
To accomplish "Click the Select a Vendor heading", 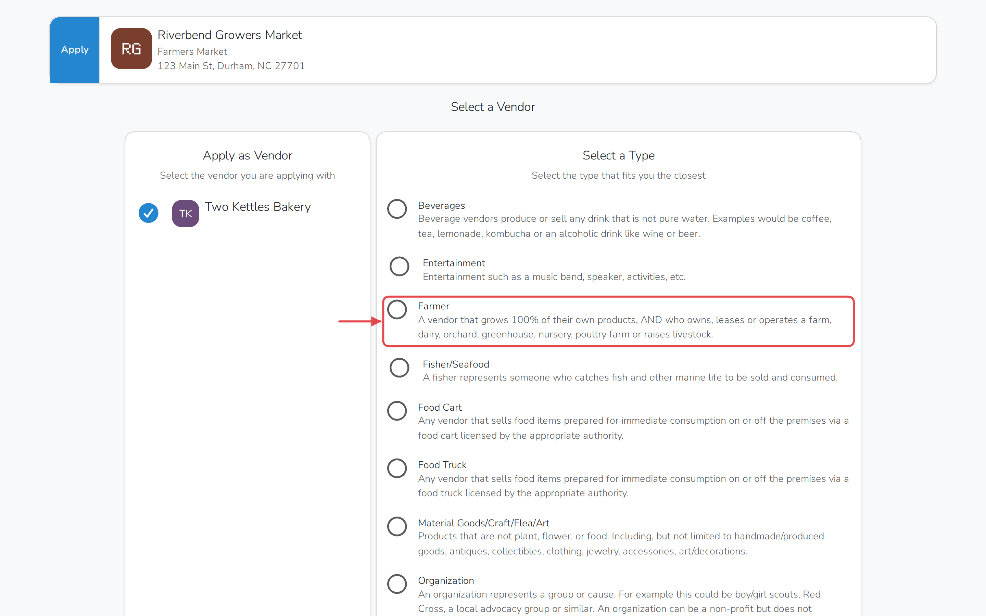I will tap(493, 107).
